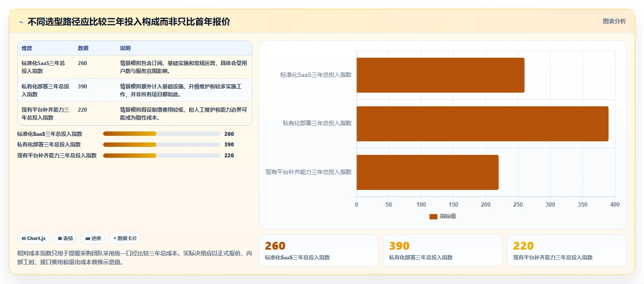Click table value 220
644x284 pixels.
[82, 110]
